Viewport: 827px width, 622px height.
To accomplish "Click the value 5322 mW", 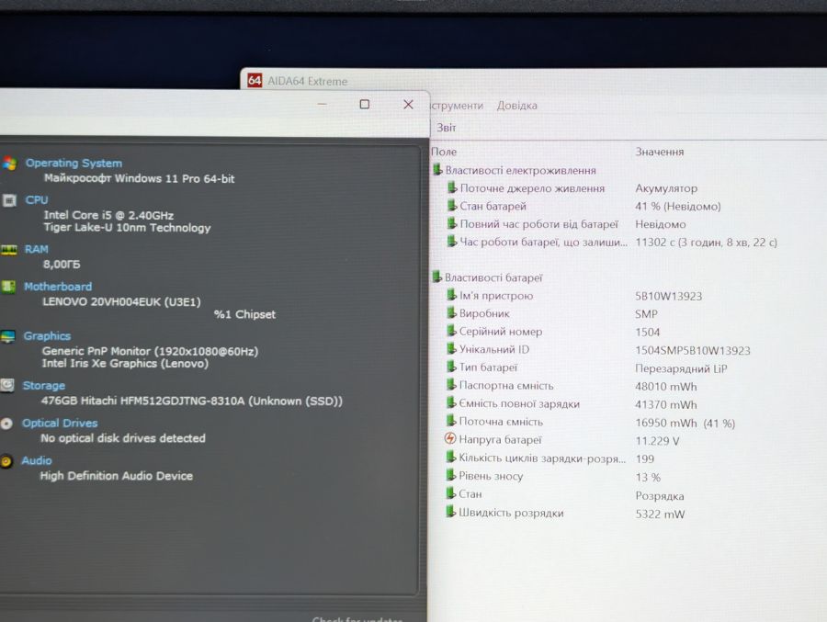I will coord(660,515).
